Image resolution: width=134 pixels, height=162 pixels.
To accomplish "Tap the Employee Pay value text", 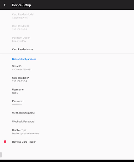I will tap(19, 41).
